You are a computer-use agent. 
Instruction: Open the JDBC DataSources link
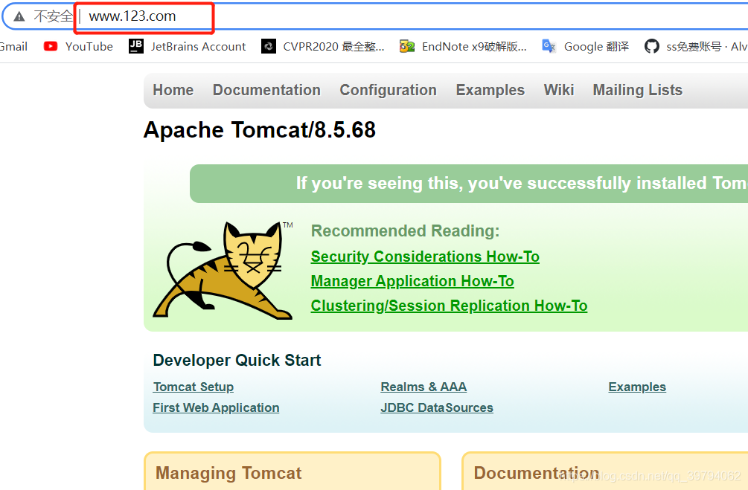[437, 407]
